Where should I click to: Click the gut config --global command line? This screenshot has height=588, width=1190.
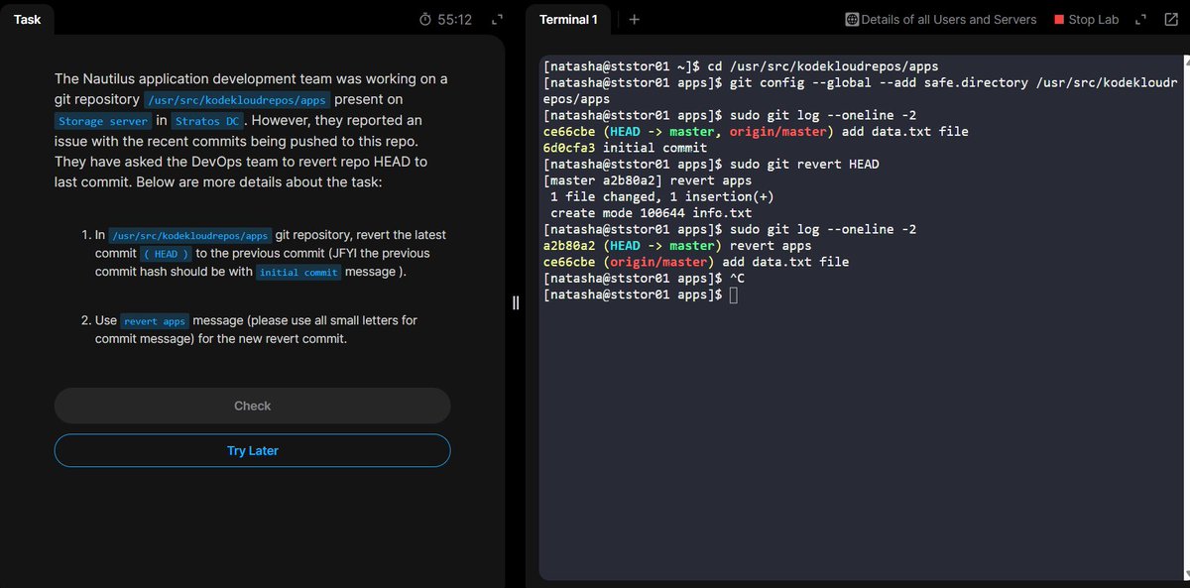(859, 90)
